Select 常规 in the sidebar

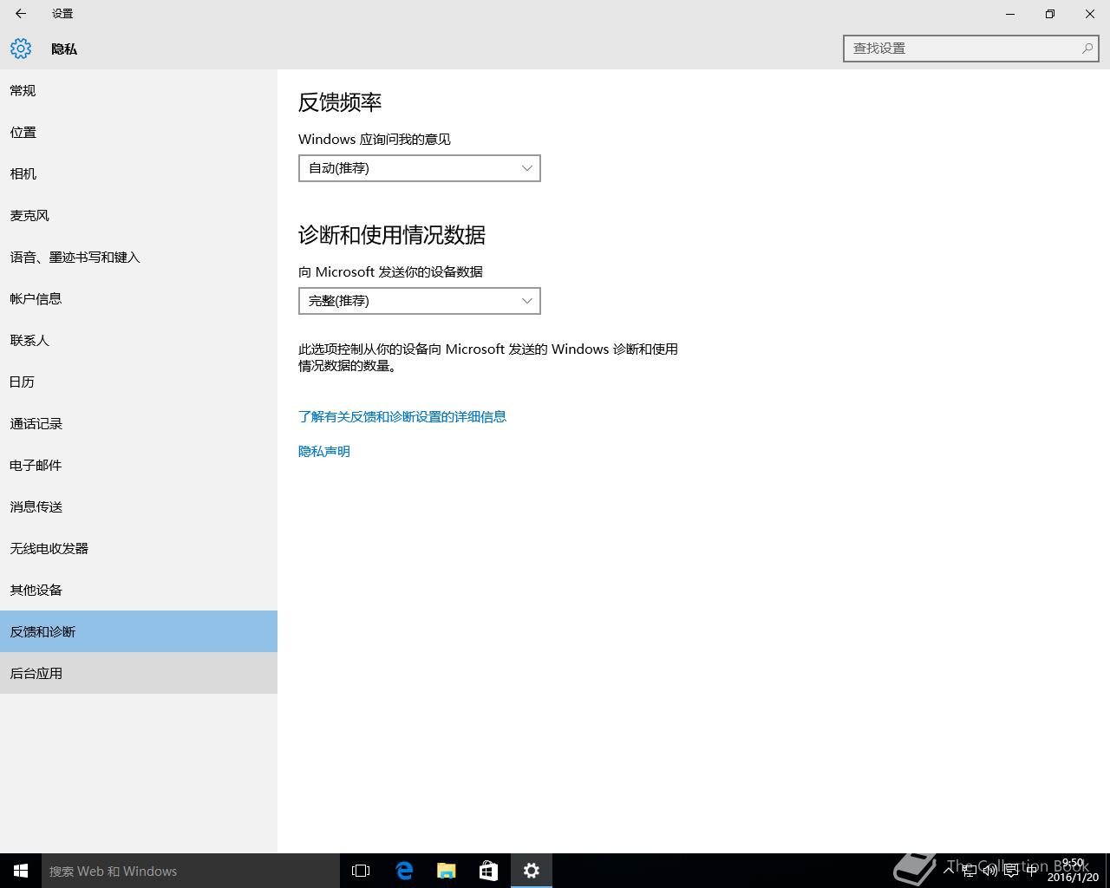pyautogui.click(x=139, y=90)
